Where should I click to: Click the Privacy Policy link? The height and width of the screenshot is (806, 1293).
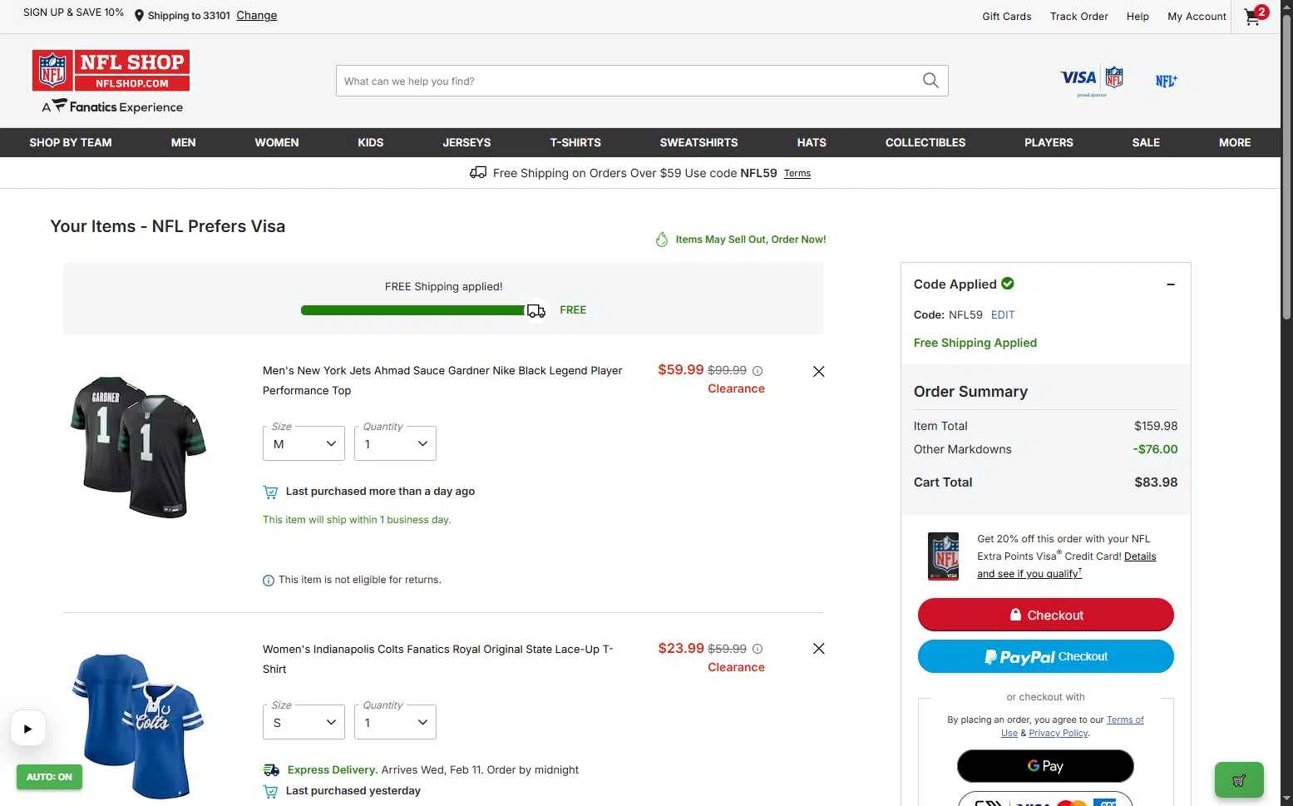click(x=1059, y=734)
